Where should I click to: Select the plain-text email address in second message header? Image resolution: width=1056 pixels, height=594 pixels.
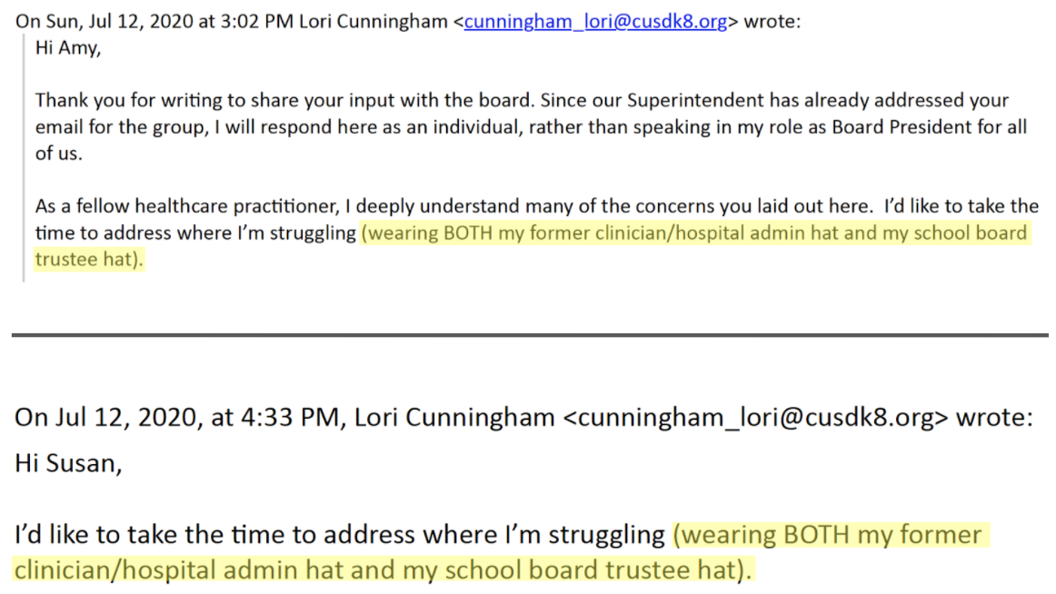(x=755, y=417)
